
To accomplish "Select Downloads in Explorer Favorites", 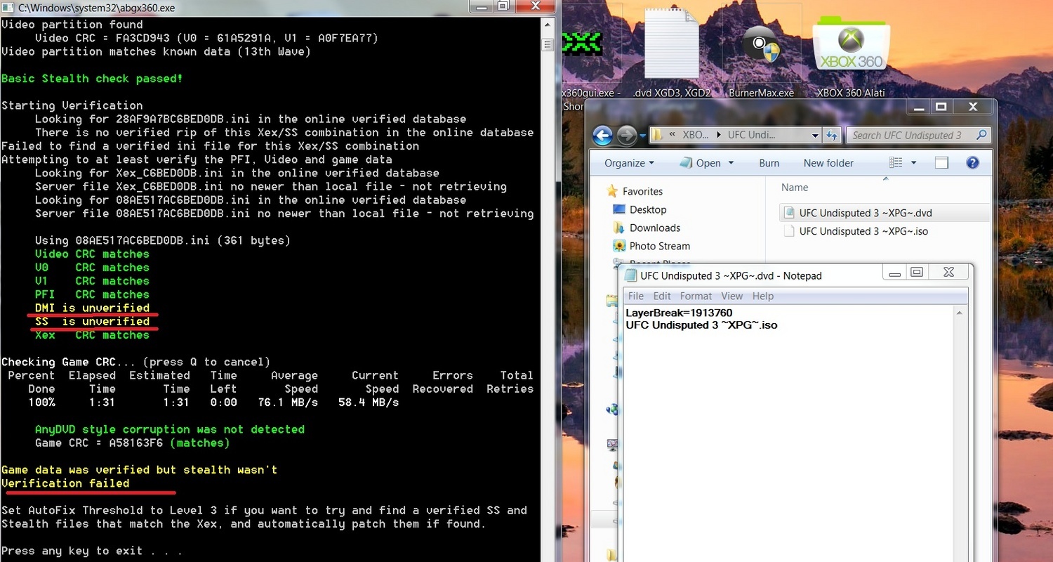I will 654,228.
